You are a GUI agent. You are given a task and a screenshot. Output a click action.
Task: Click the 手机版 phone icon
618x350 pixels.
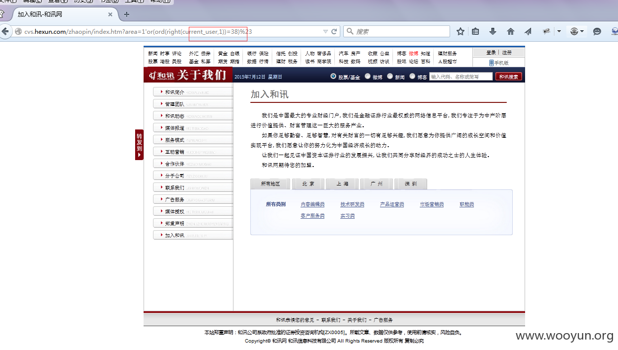coord(491,63)
